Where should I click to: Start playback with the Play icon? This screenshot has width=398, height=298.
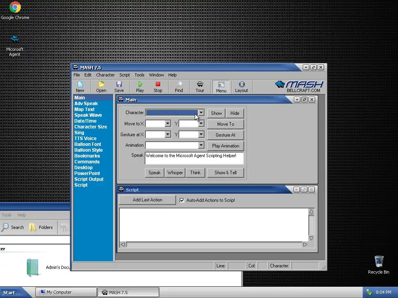pos(140,87)
